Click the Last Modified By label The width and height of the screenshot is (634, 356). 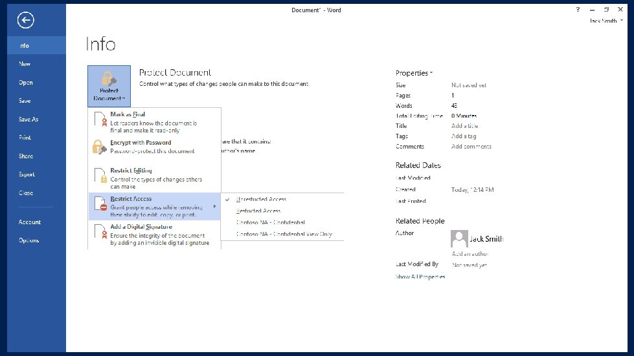417,264
